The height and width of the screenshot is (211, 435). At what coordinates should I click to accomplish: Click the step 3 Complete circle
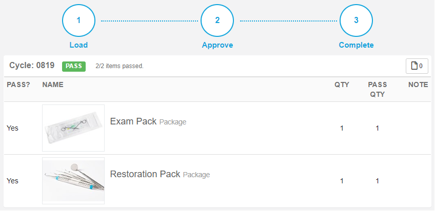coord(356,20)
